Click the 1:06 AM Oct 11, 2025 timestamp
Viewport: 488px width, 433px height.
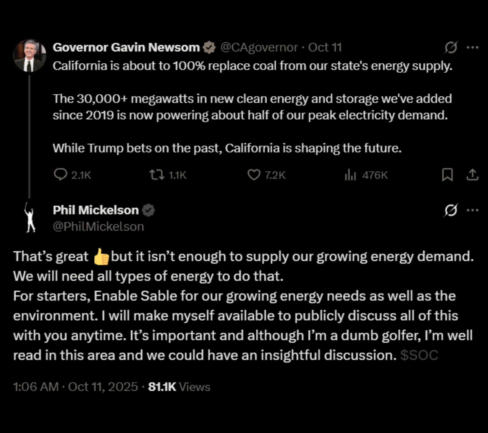click(75, 387)
